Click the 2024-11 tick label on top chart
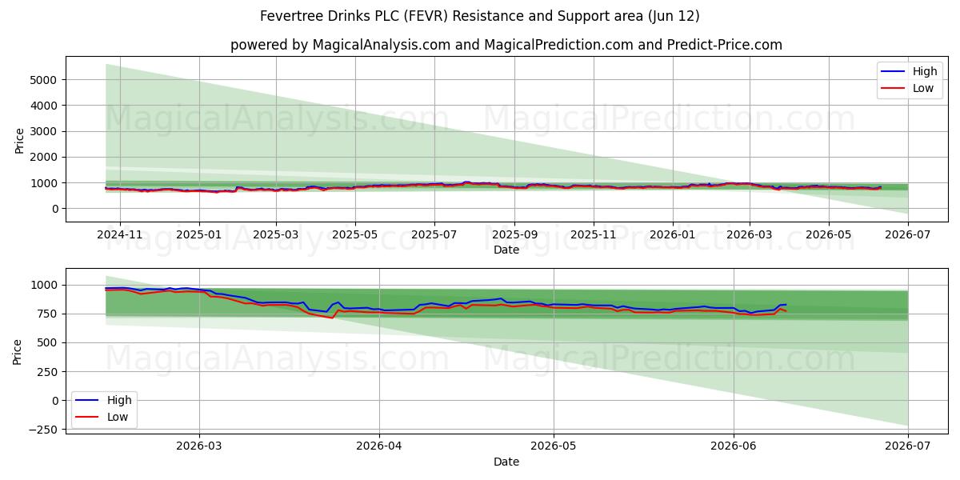Screen dimensions: 960x480 (x=120, y=234)
